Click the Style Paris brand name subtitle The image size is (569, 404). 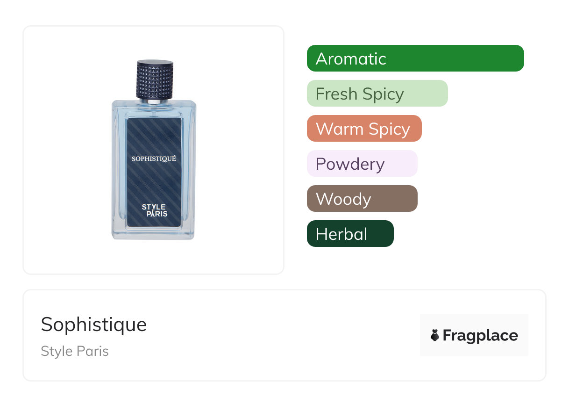coord(75,351)
